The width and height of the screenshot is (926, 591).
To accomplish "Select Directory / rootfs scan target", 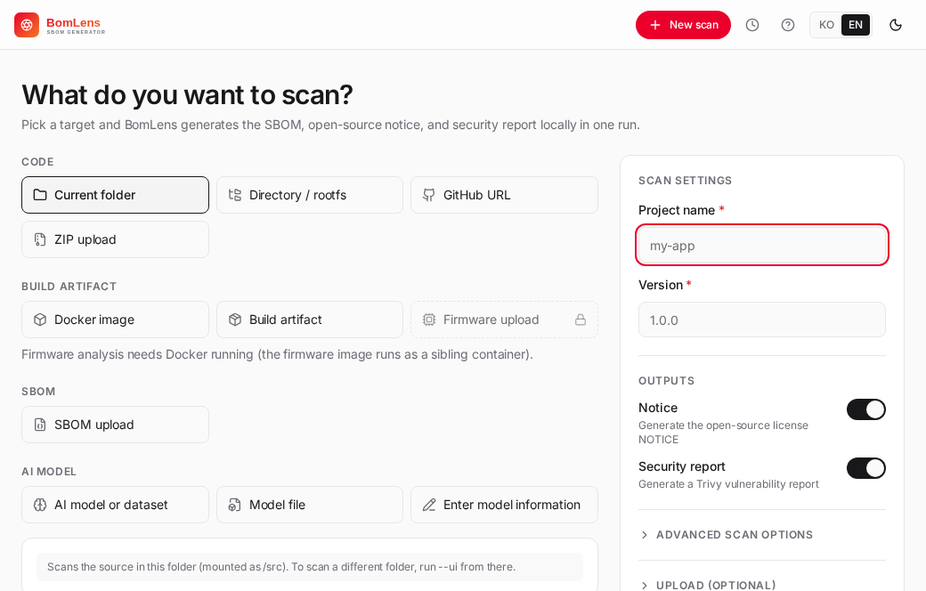I will pyautogui.click(x=310, y=195).
